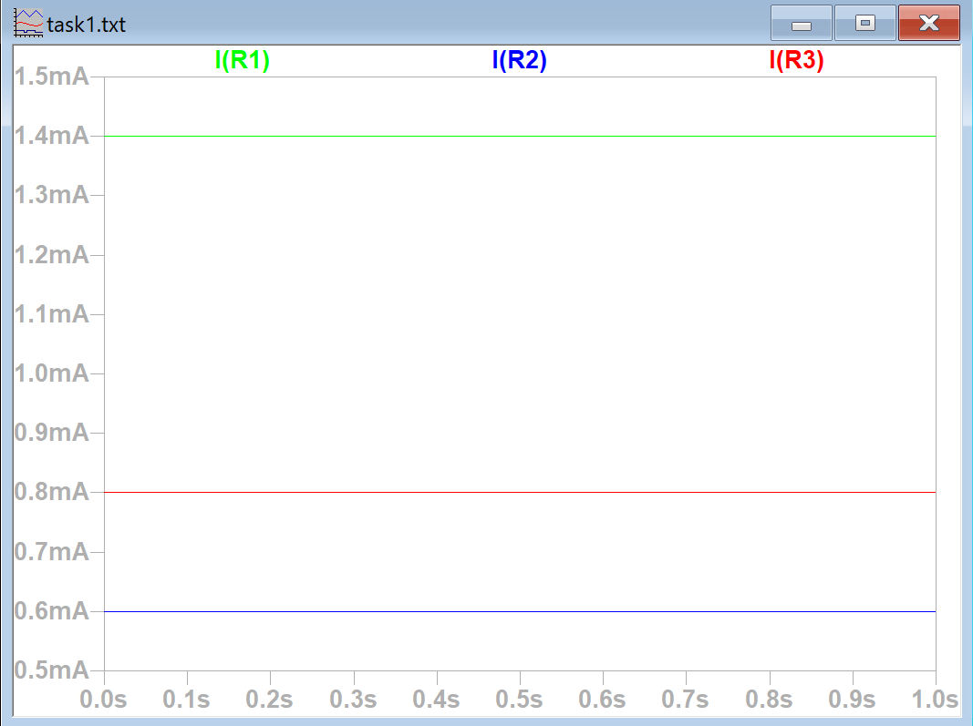Click the trace line at 1.4mA
The image size is (973, 726).
pos(520,137)
